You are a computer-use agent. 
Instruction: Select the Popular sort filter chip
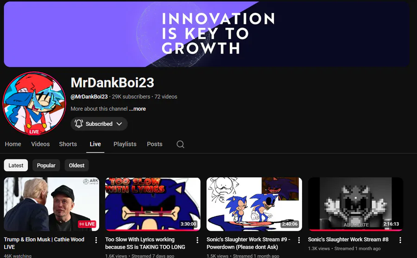pos(46,165)
